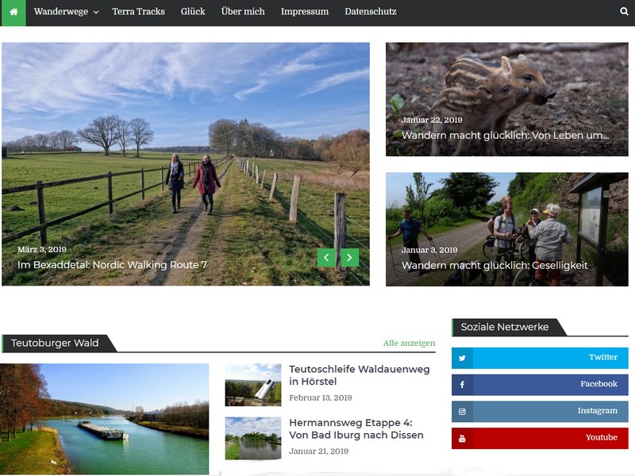Viewport: 635px width, 476px height.
Task: Open article Im Bexaddetal: Nordic Walking Route 7
Action: [x=112, y=265]
